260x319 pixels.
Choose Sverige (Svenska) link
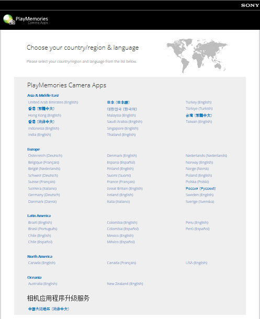point(200,202)
